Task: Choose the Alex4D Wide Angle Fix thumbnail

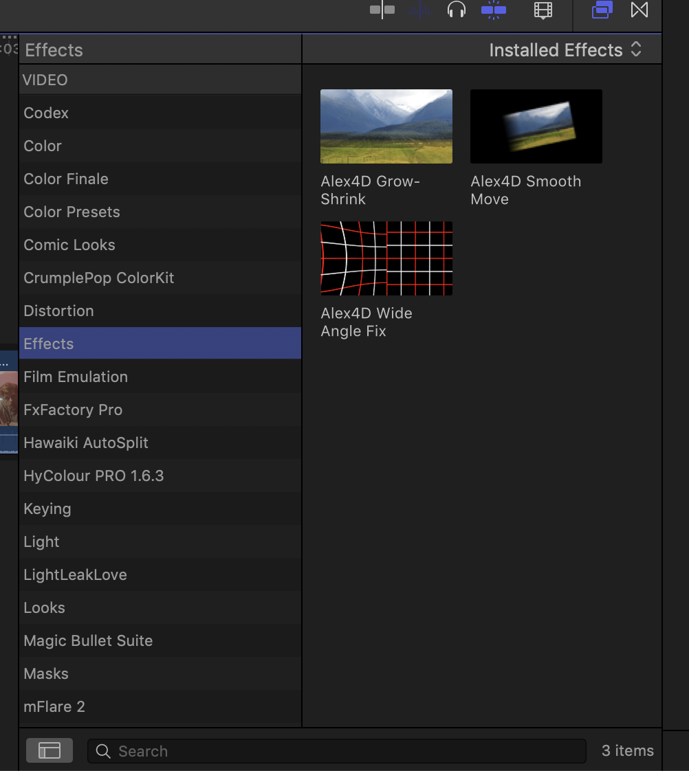Action: [x=386, y=258]
